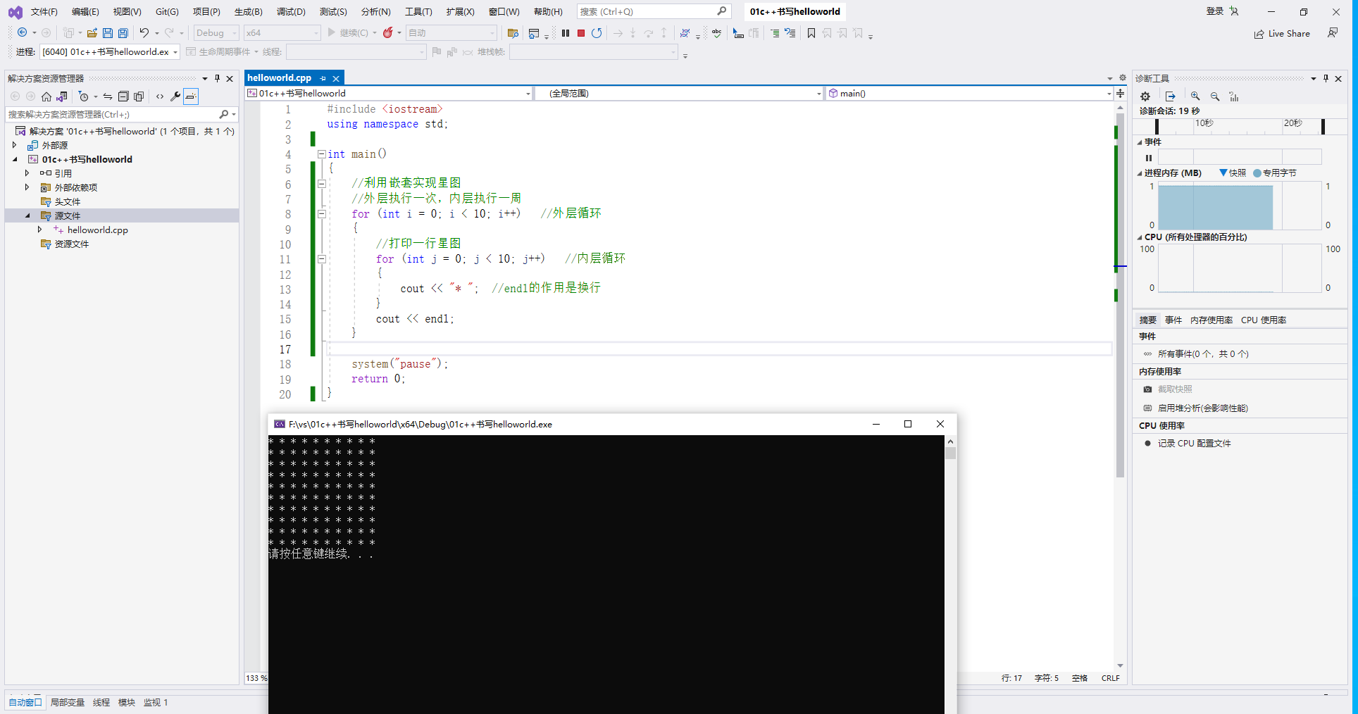Save all files using the toolbar
Viewport: 1358px width, 714px height.
click(x=123, y=33)
